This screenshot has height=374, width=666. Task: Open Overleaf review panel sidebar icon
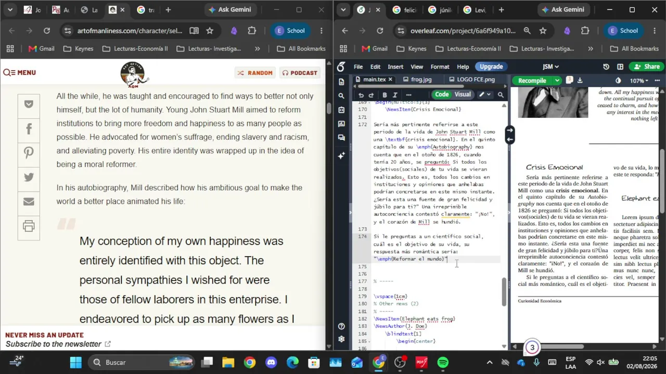[x=341, y=124]
